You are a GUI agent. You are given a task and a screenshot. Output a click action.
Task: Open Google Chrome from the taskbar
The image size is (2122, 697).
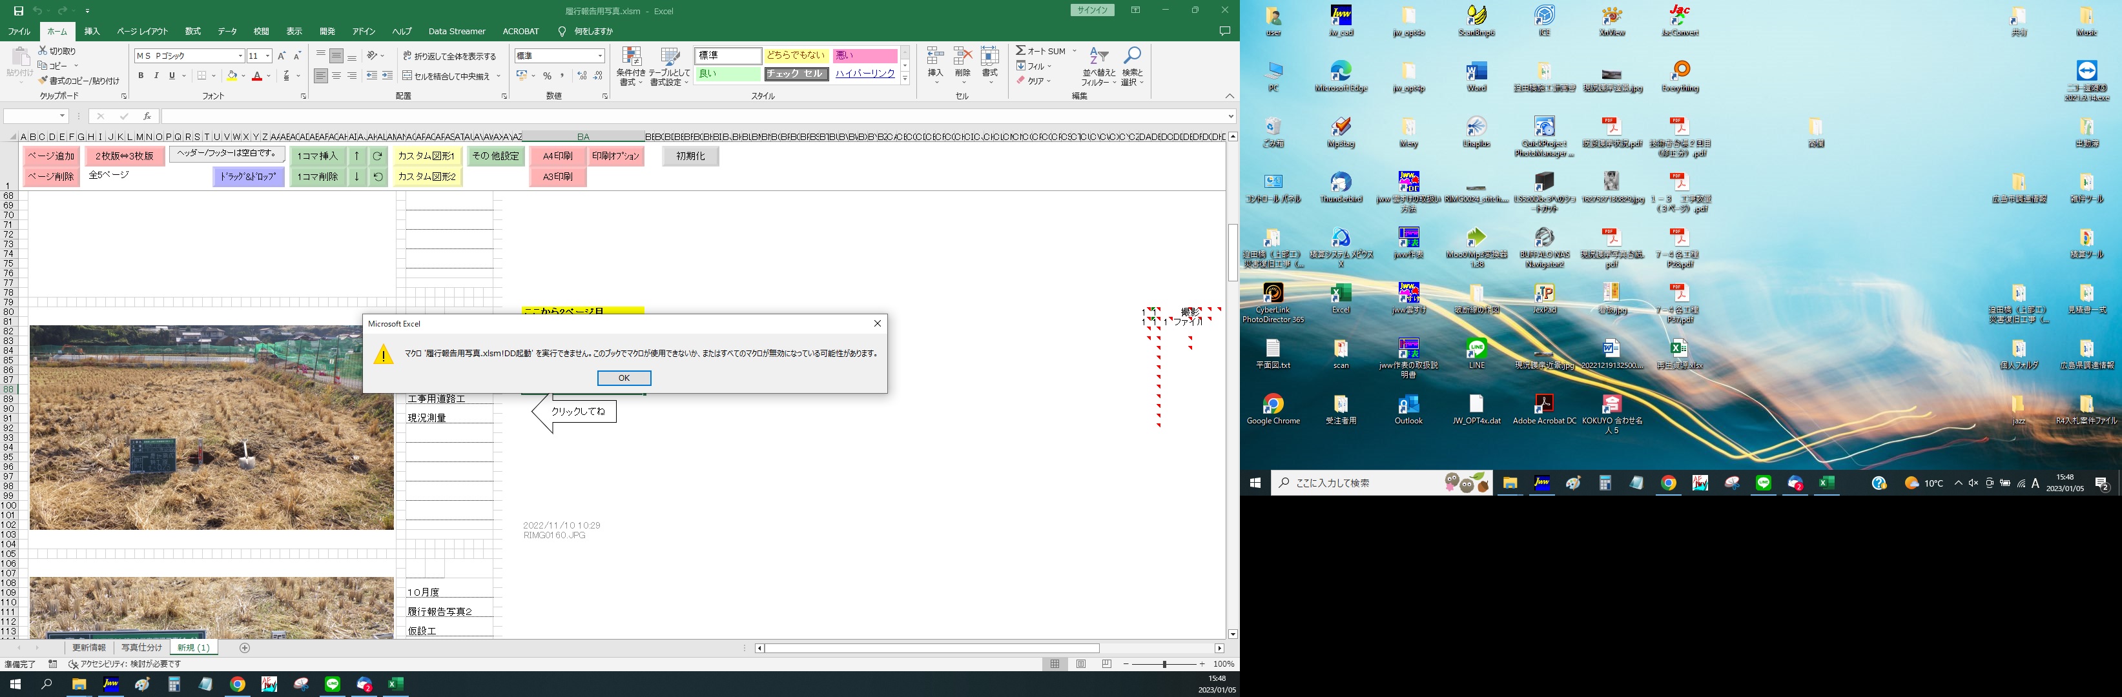tap(237, 684)
